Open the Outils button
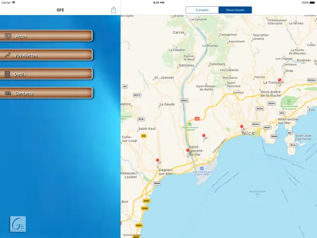The height and width of the screenshot is (238, 317). click(x=46, y=74)
